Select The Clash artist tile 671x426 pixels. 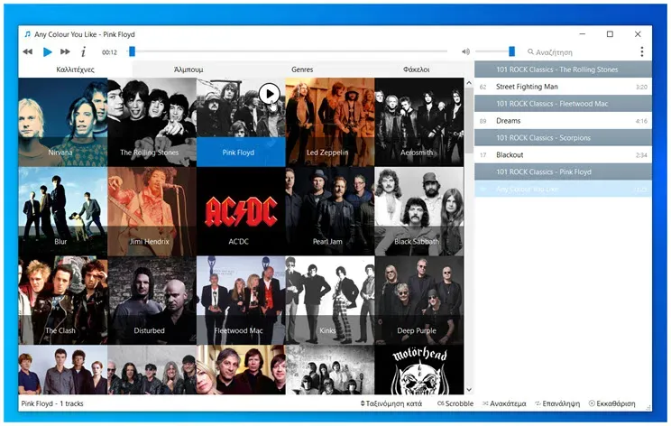tap(63, 301)
